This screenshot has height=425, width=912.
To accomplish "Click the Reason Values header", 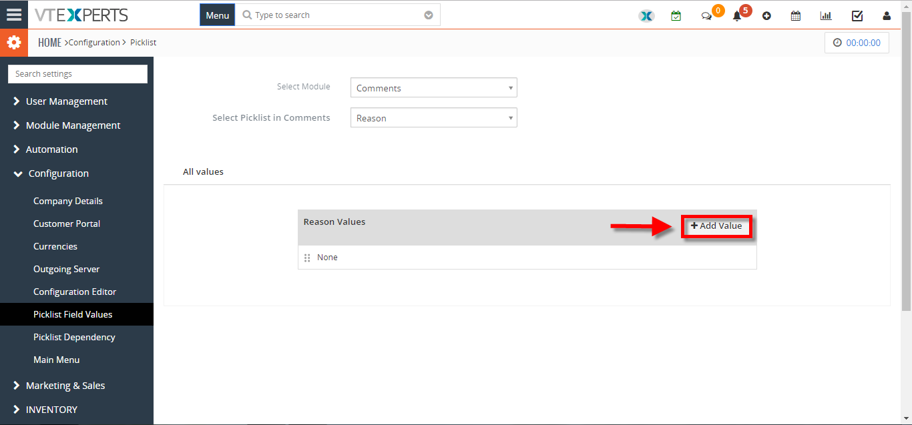I will click(334, 222).
